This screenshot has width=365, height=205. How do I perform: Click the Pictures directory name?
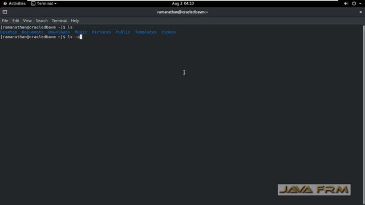point(101,32)
